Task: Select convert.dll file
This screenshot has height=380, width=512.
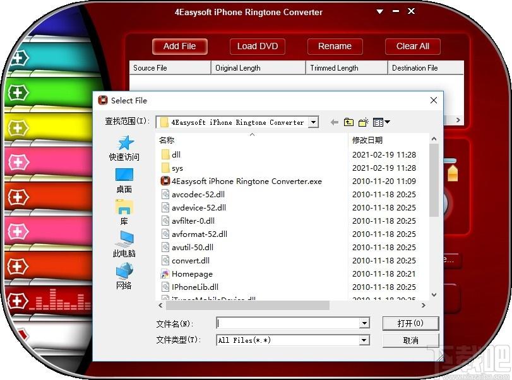Action: (x=186, y=260)
